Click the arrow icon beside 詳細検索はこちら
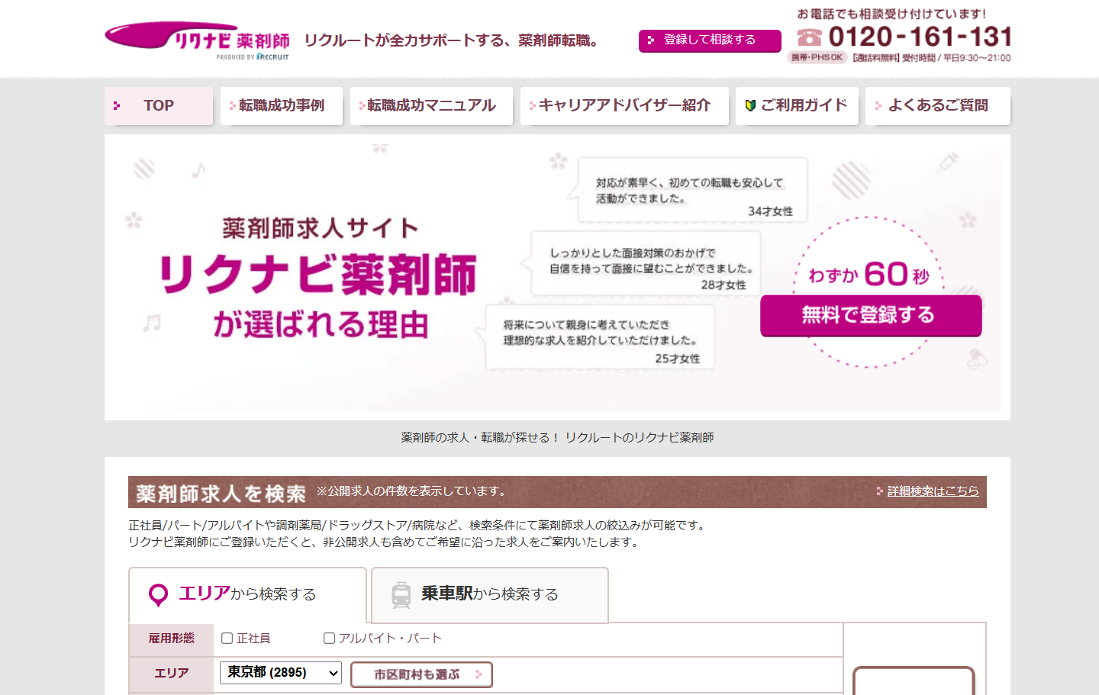Screen dimensions: 1099x695 (880, 491)
